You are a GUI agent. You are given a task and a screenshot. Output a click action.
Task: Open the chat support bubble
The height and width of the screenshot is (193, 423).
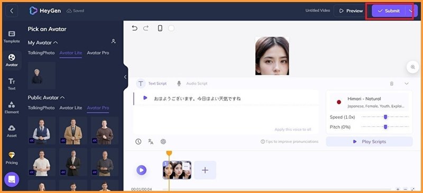12,179
